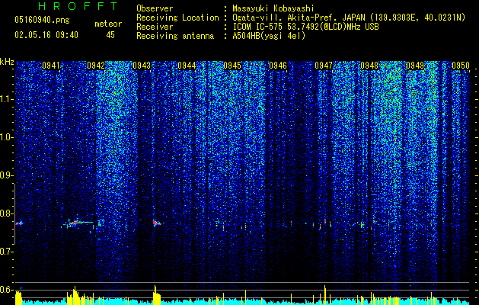Click the 0.6 kHz axis label
Screen dimensions: 479x305
click(7, 290)
